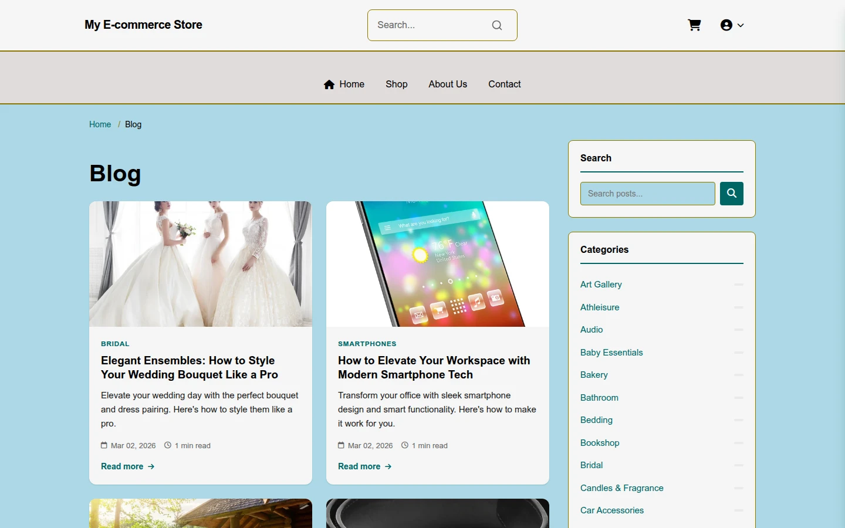Open the shopping cart icon
The image size is (845, 528).
[694, 25]
